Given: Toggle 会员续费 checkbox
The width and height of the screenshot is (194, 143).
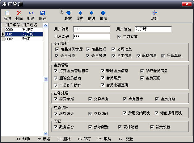Looking at the screenshot, I should pos(103,78).
